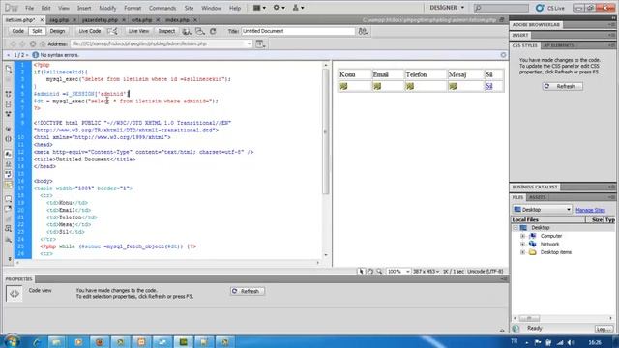
Task: Switch to the AP Elements panel tab
Action: [x=558, y=45]
